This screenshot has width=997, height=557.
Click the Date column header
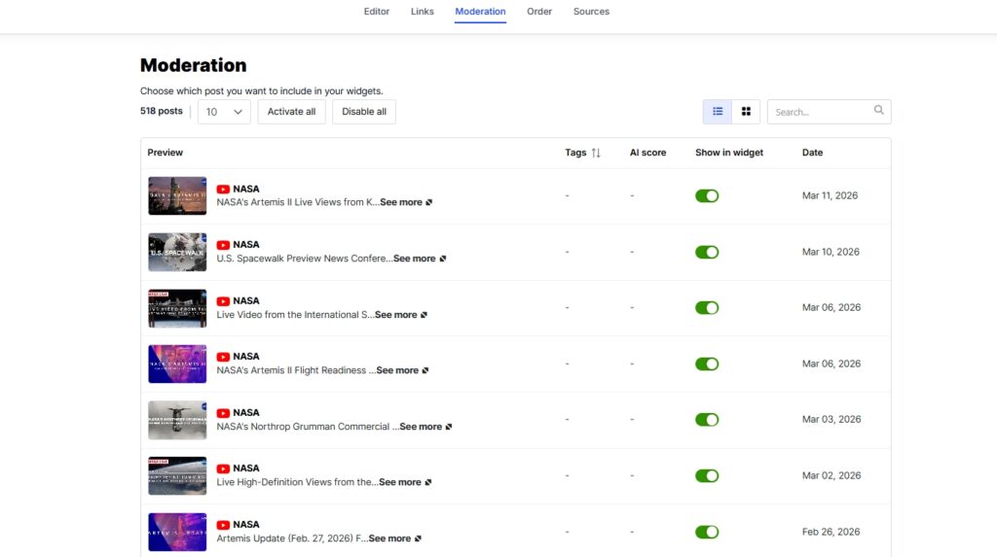(812, 153)
